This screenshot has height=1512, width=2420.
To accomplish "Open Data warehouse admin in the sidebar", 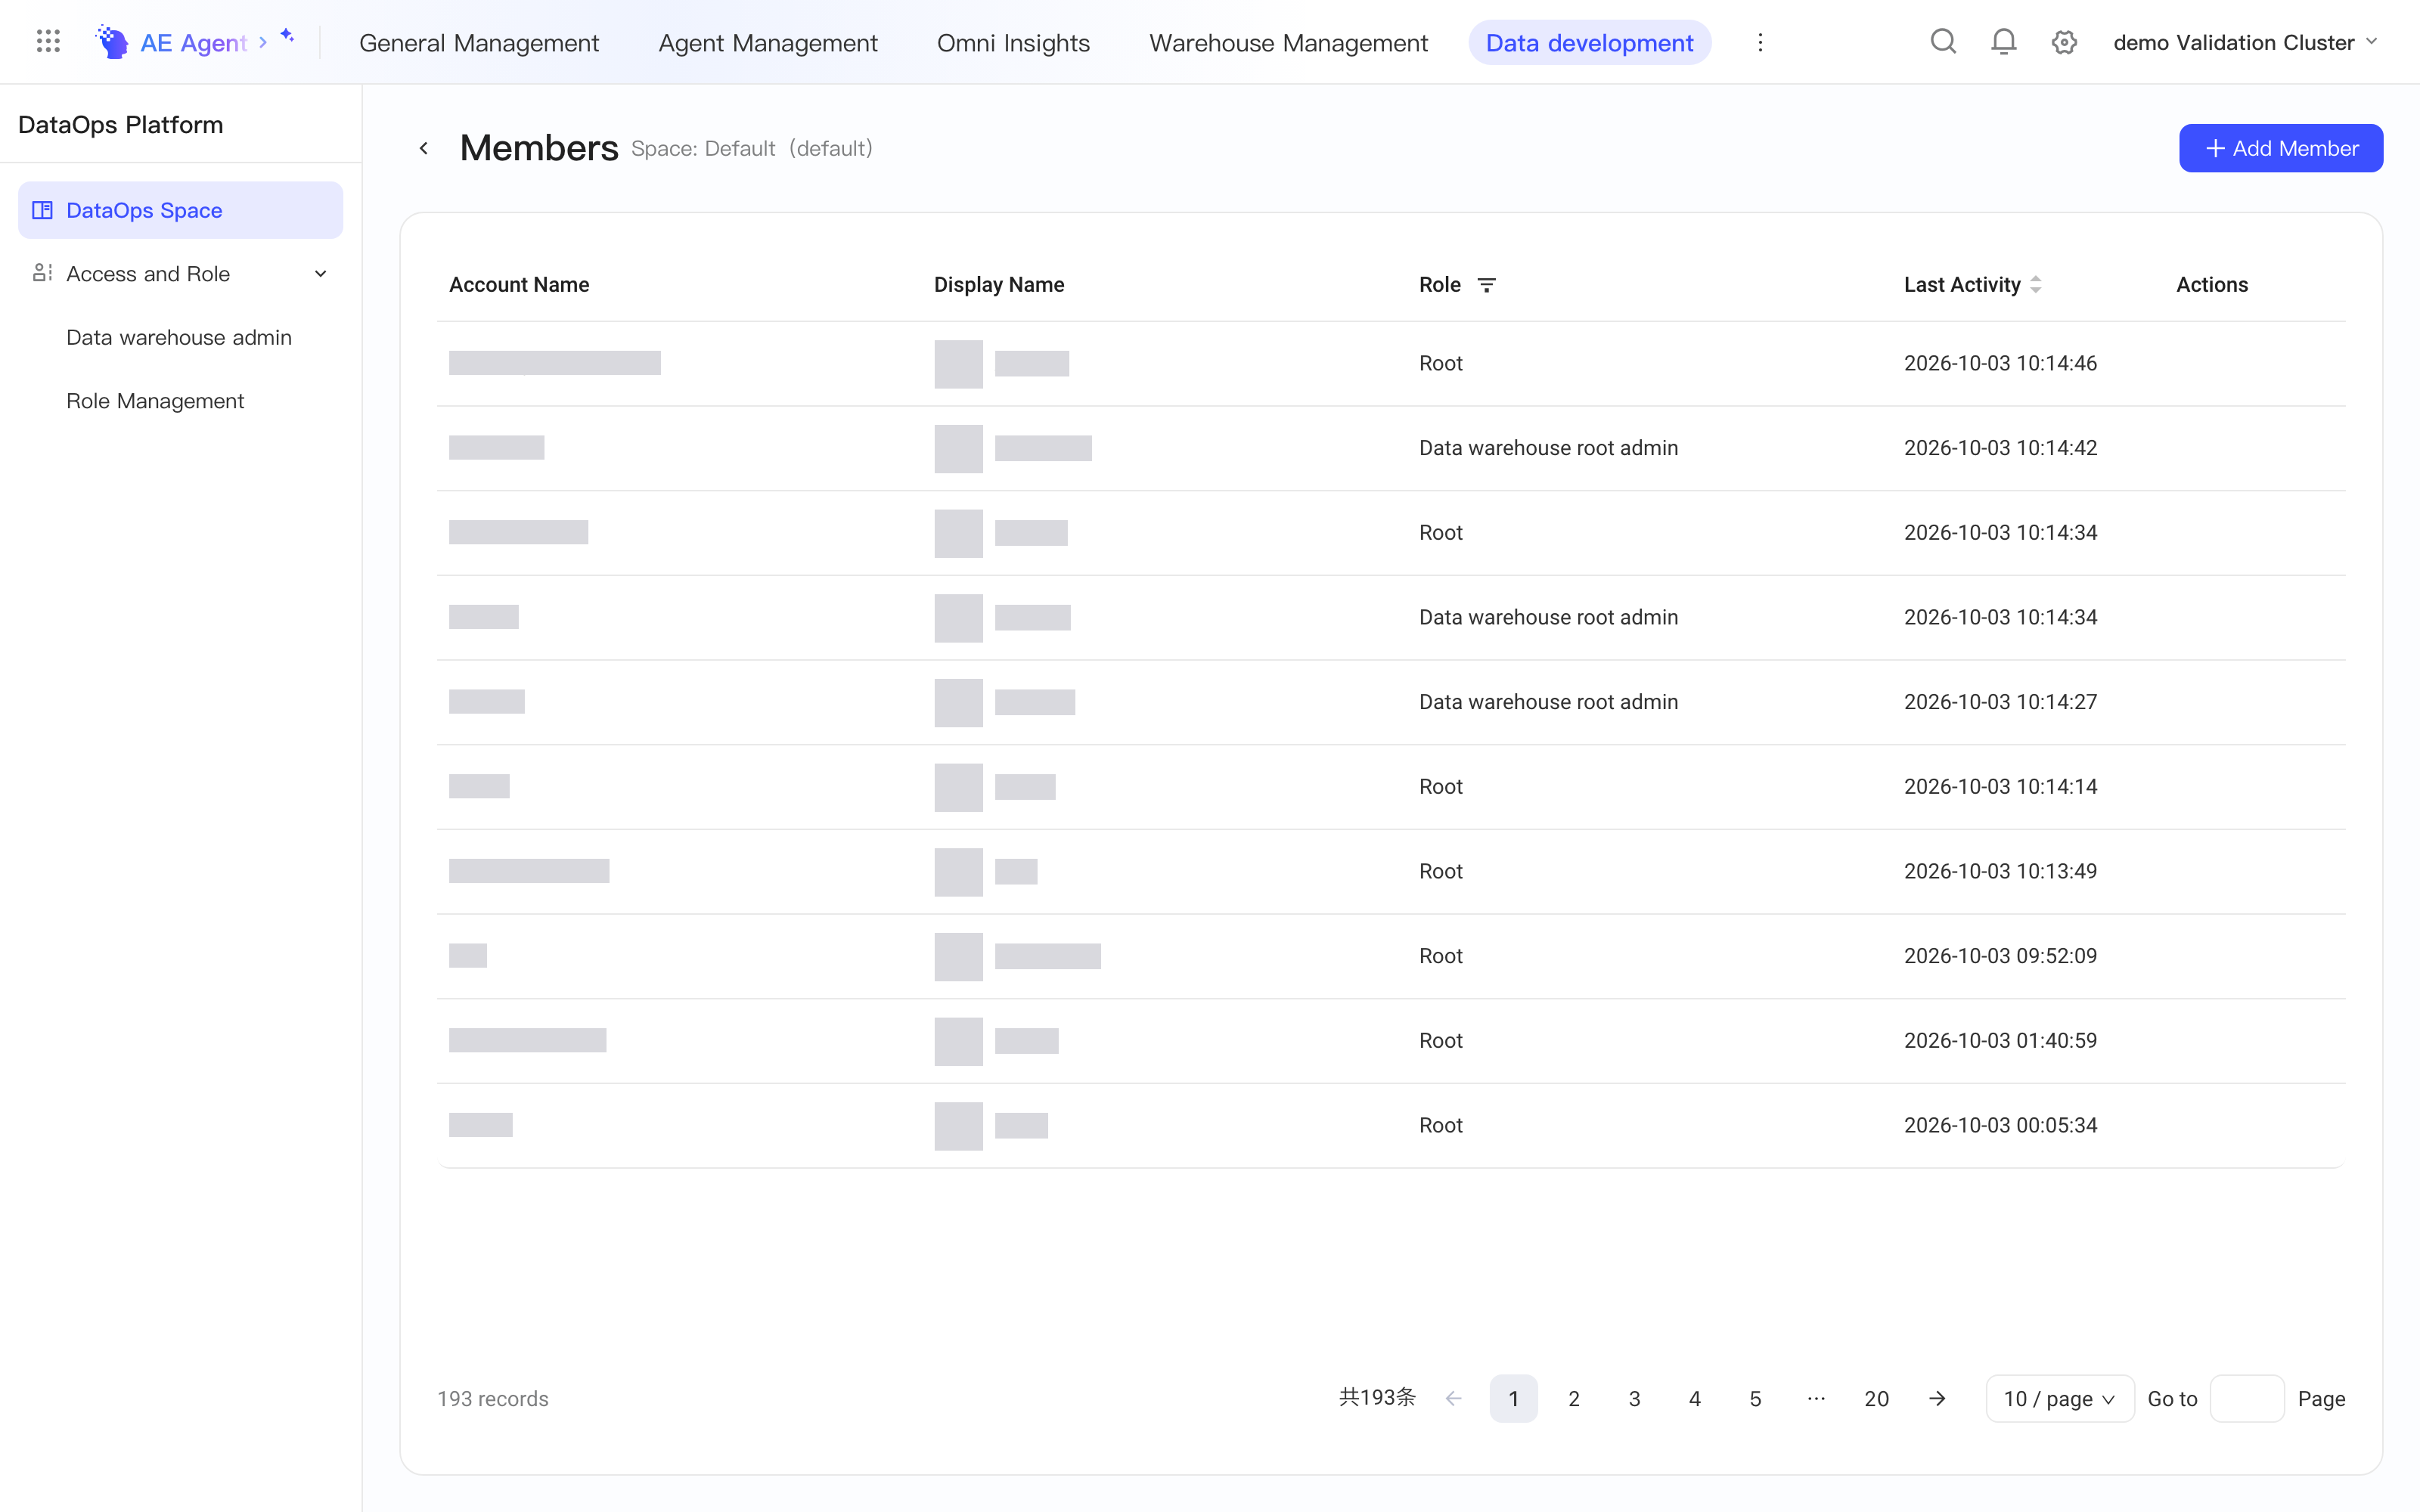I will pos(179,337).
